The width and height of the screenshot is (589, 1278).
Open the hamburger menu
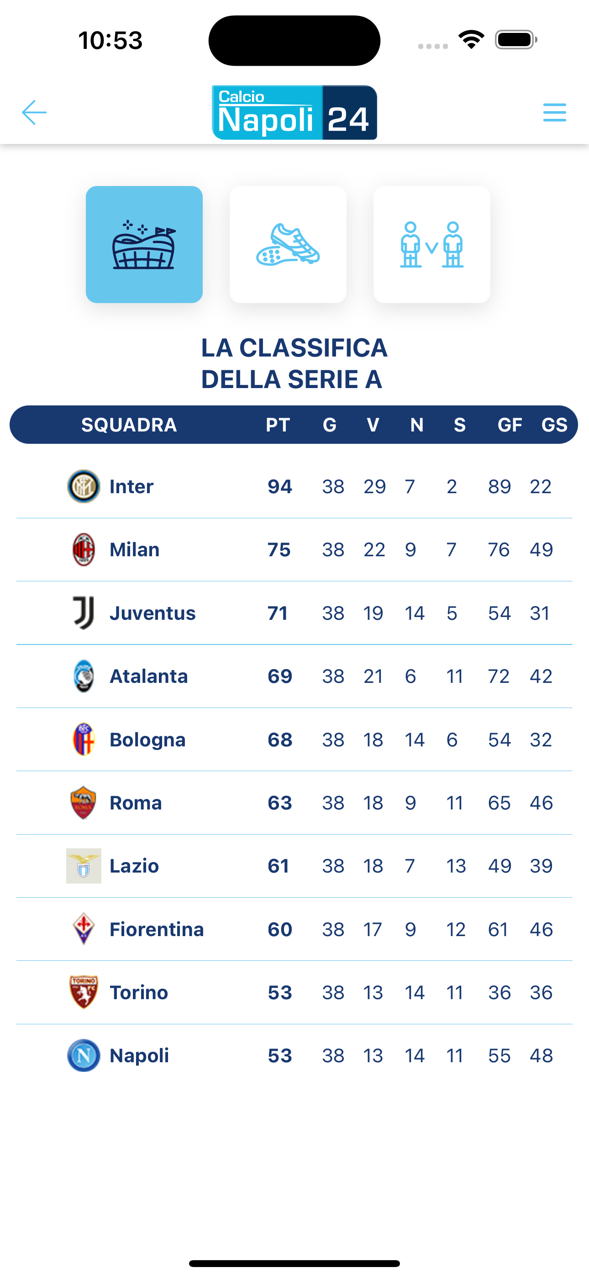554,112
